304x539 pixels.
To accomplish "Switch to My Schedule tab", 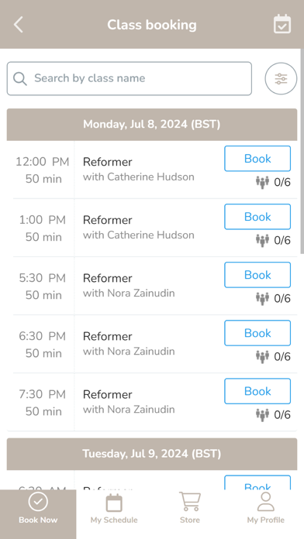I will pos(114,507).
